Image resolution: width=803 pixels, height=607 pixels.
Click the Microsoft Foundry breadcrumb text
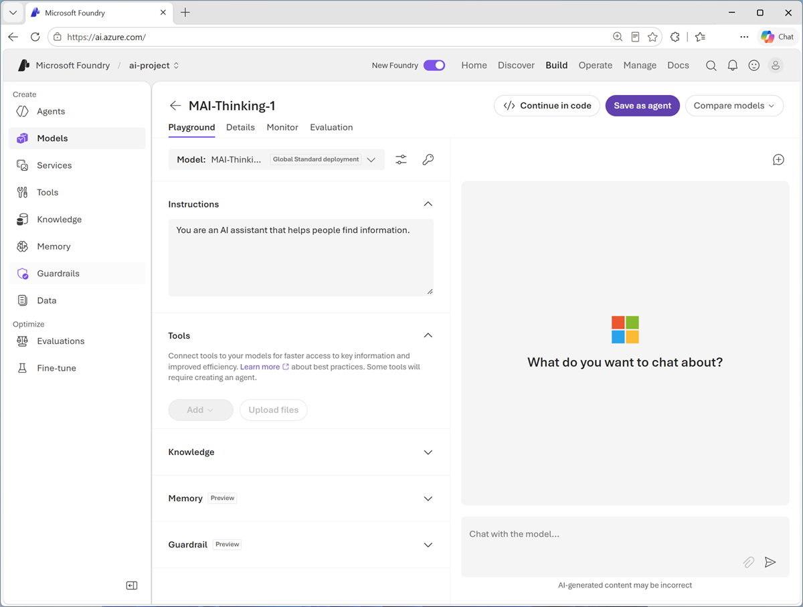click(73, 66)
